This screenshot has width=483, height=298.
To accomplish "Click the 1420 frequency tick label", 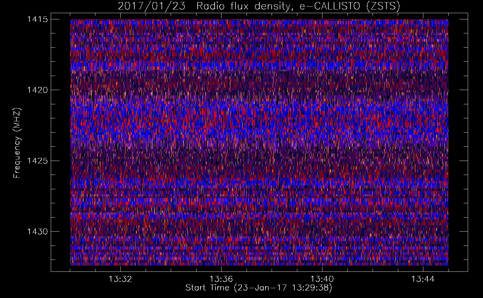I will 37,90.
